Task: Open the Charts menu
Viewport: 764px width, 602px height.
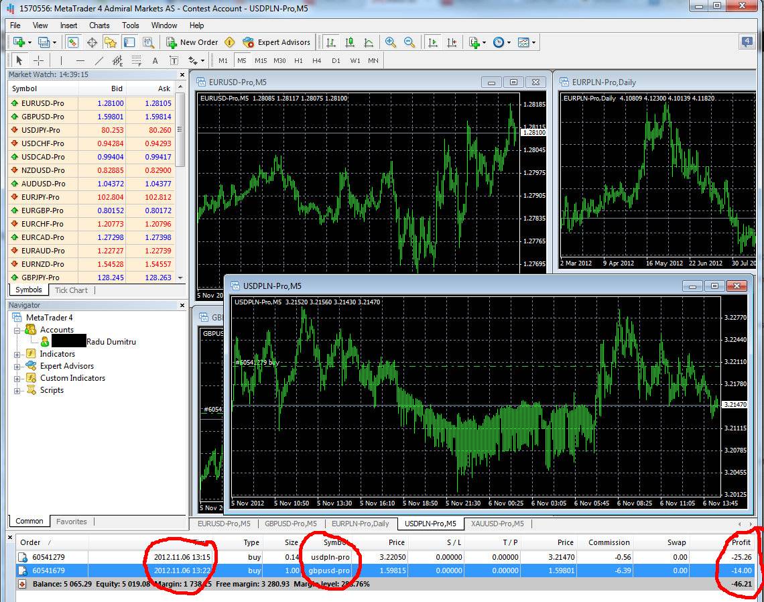Action: click(99, 25)
